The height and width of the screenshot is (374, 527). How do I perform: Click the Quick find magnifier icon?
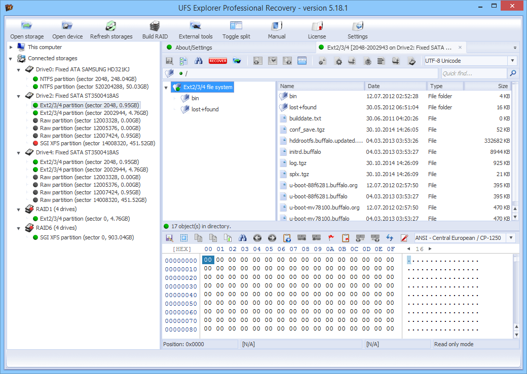[513, 74]
